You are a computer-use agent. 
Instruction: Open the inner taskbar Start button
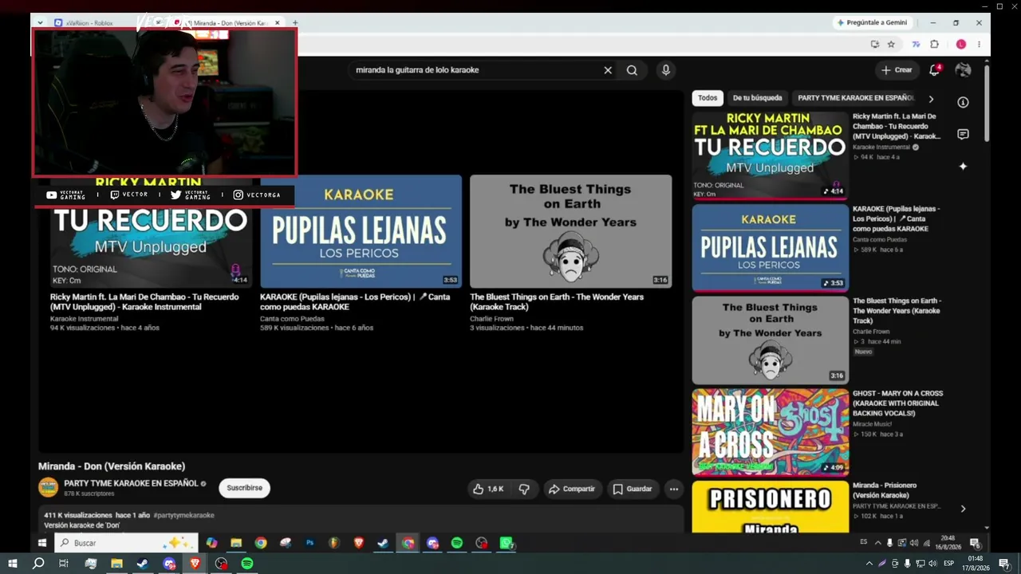[x=42, y=543]
